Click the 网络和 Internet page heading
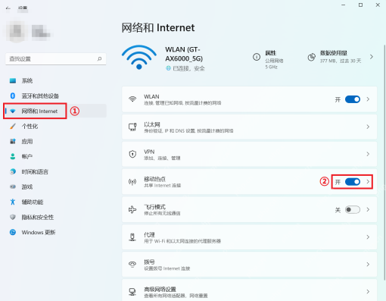Screen dimensions: 386x301 tap(158, 27)
